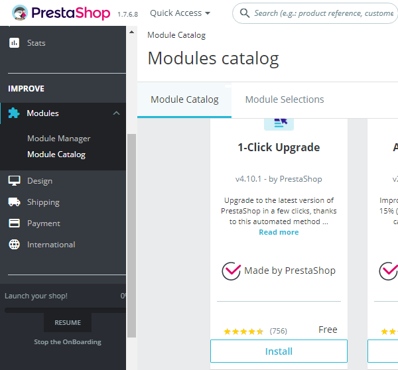Image resolution: width=398 pixels, height=370 pixels.
Task: Collapse the Modules menu chevron
Action: click(117, 113)
